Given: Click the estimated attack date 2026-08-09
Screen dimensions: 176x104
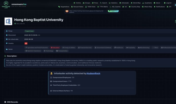Looking at the screenshot, I should [29, 39].
